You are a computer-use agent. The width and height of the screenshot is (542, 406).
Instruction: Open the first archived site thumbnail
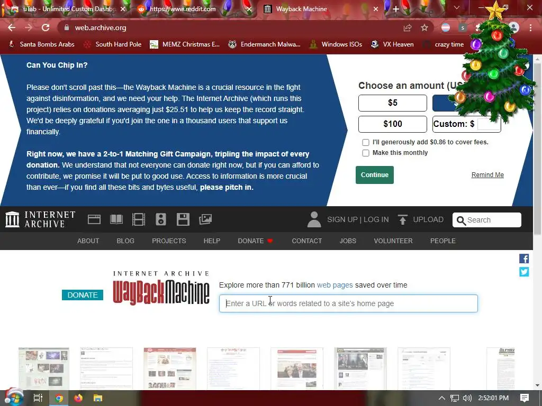(44, 368)
